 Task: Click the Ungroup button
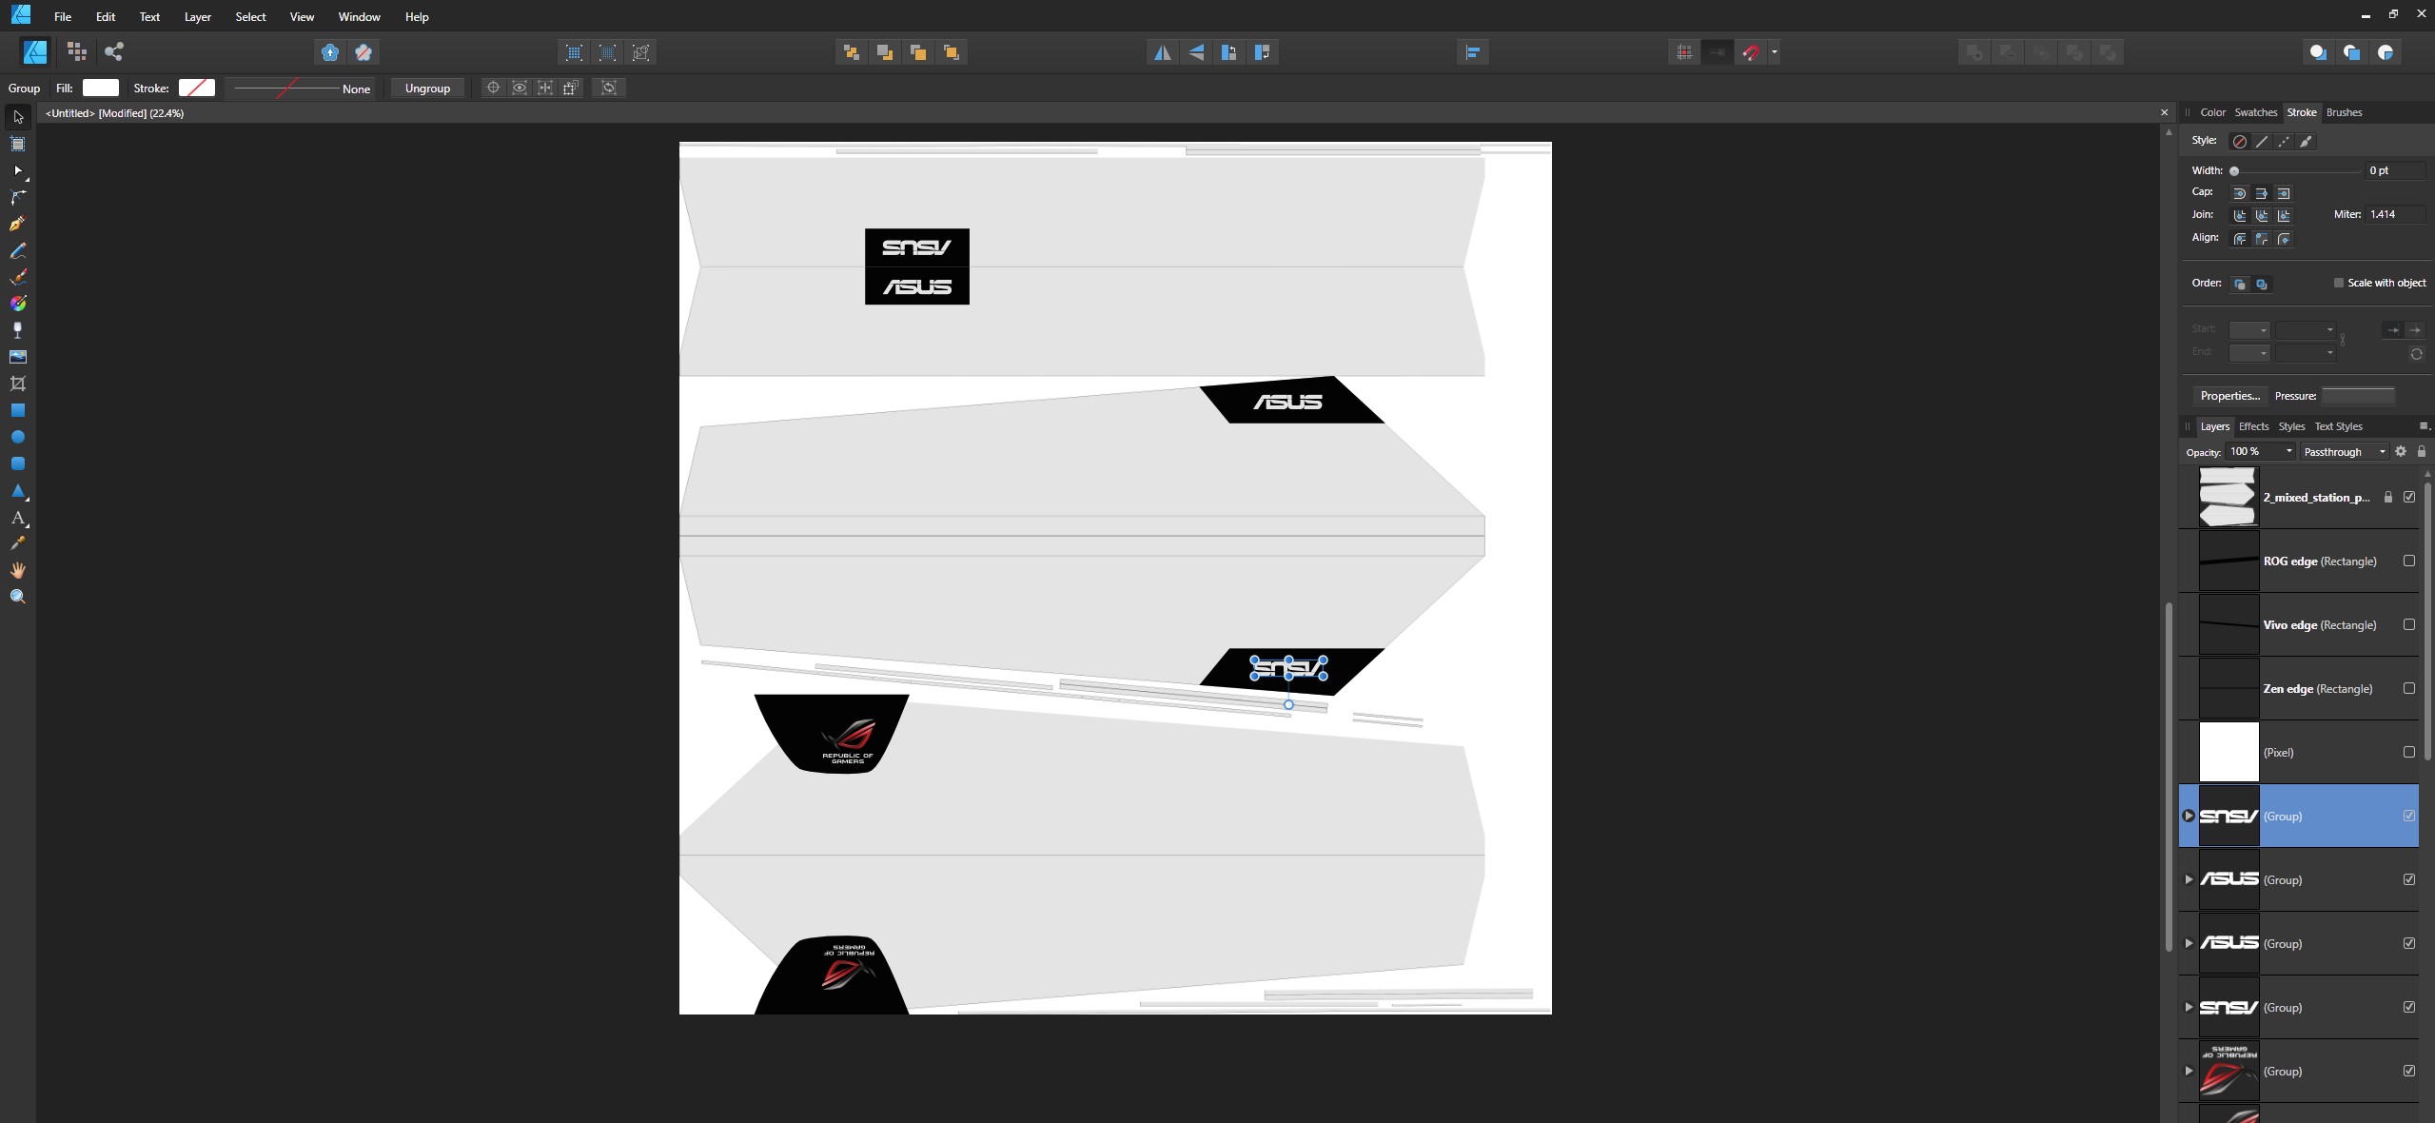pos(427,88)
